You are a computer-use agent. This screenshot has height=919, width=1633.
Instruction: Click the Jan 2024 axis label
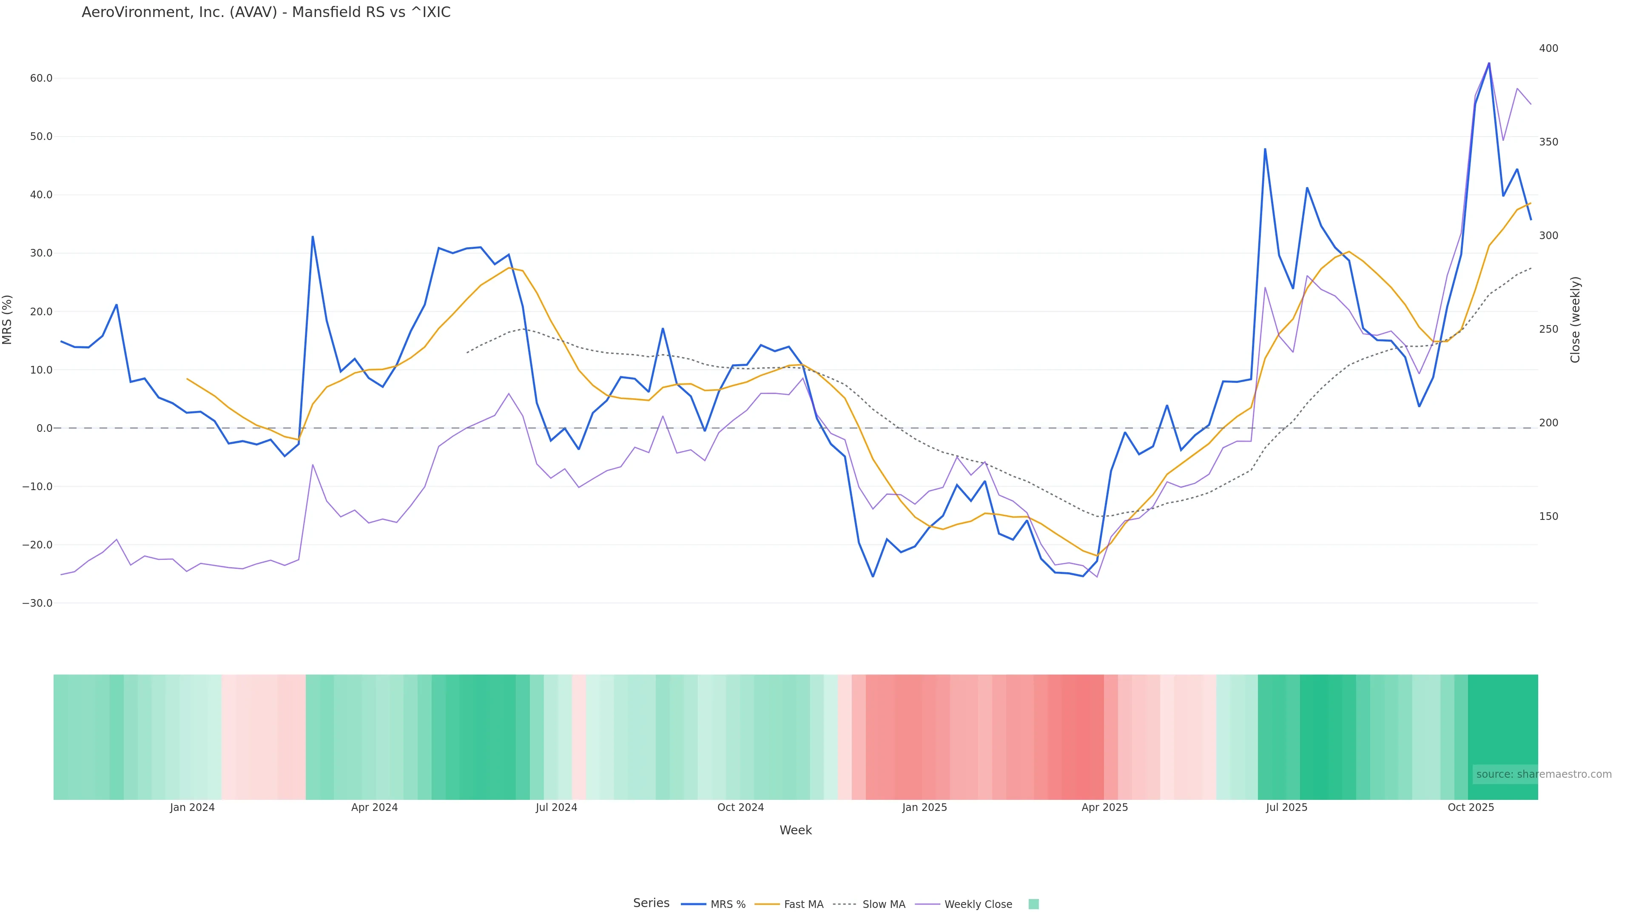192,808
